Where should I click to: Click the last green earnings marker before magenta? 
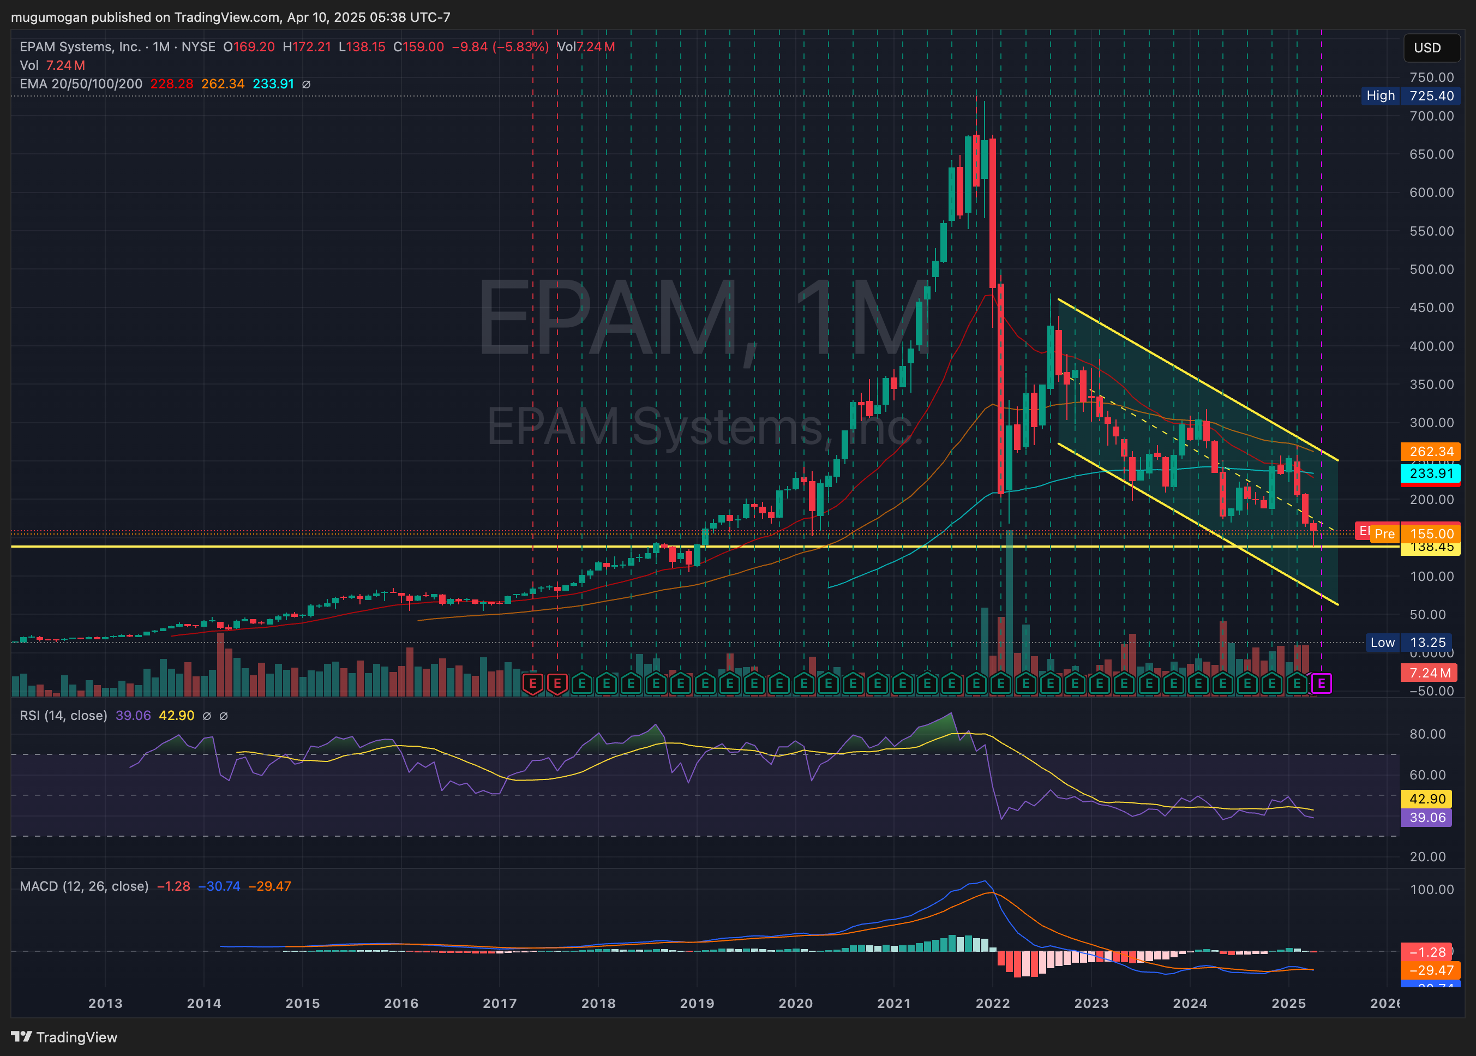(1297, 683)
